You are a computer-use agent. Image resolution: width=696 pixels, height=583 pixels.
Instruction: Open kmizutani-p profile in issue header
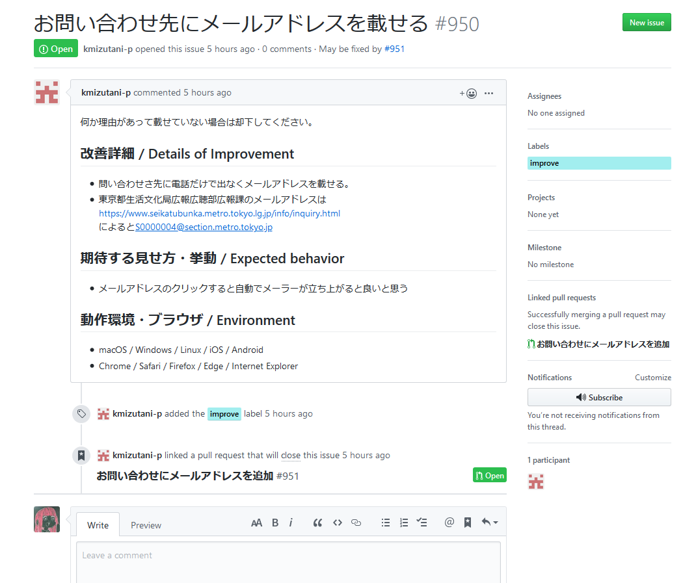[x=108, y=49]
